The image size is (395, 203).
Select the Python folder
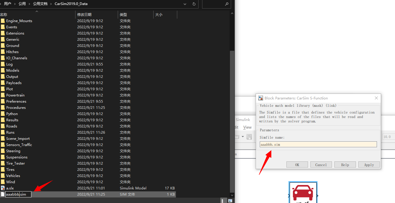[12, 114]
